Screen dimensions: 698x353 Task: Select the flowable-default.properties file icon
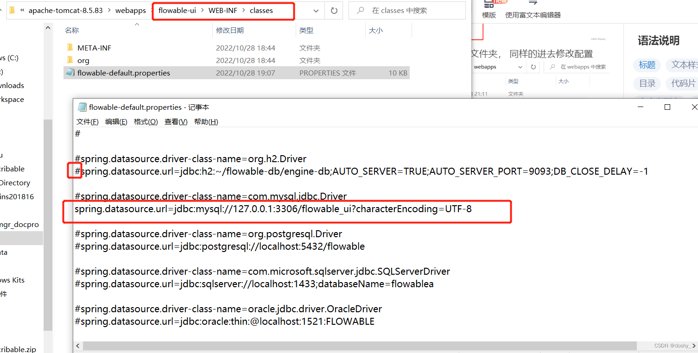[70, 73]
